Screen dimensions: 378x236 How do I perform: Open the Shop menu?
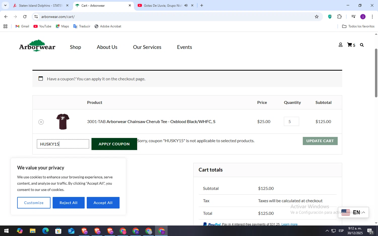pyautogui.click(x=75, y=47)
